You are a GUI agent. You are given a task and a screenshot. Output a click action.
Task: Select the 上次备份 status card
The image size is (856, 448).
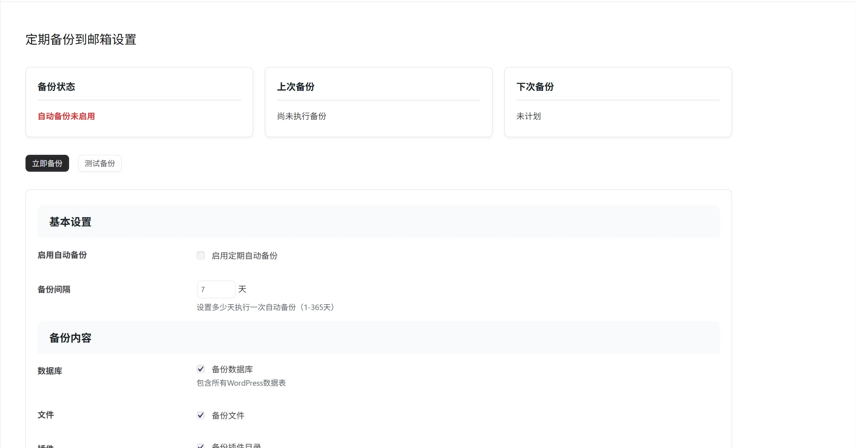(378, 102)
